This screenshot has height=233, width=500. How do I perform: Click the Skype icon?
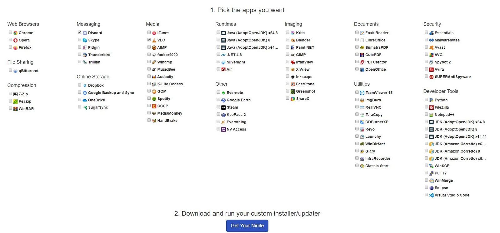click(x=85, y=40)
